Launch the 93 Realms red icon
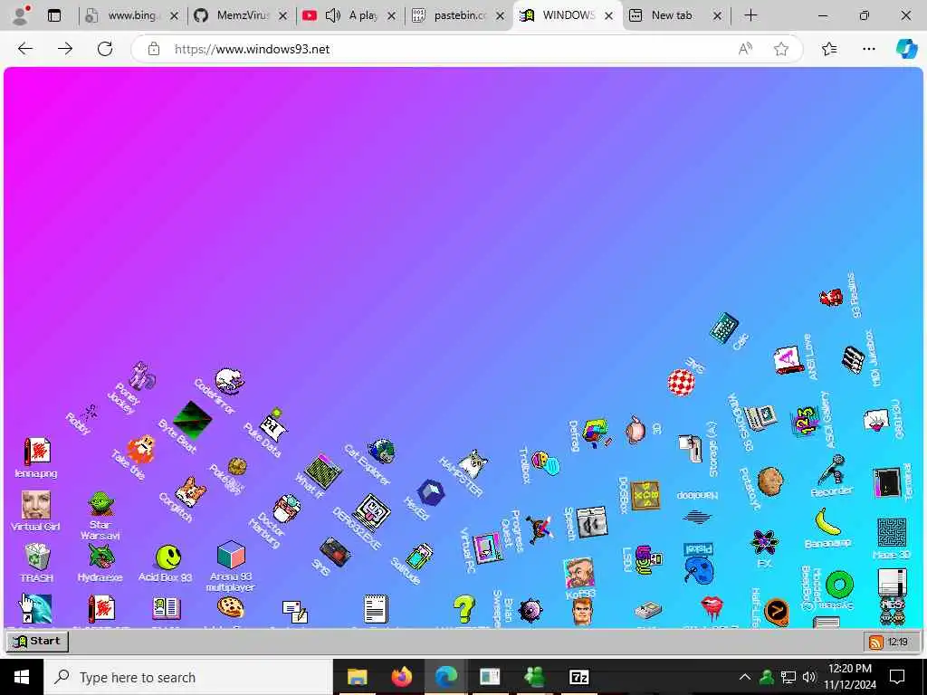 831,297
